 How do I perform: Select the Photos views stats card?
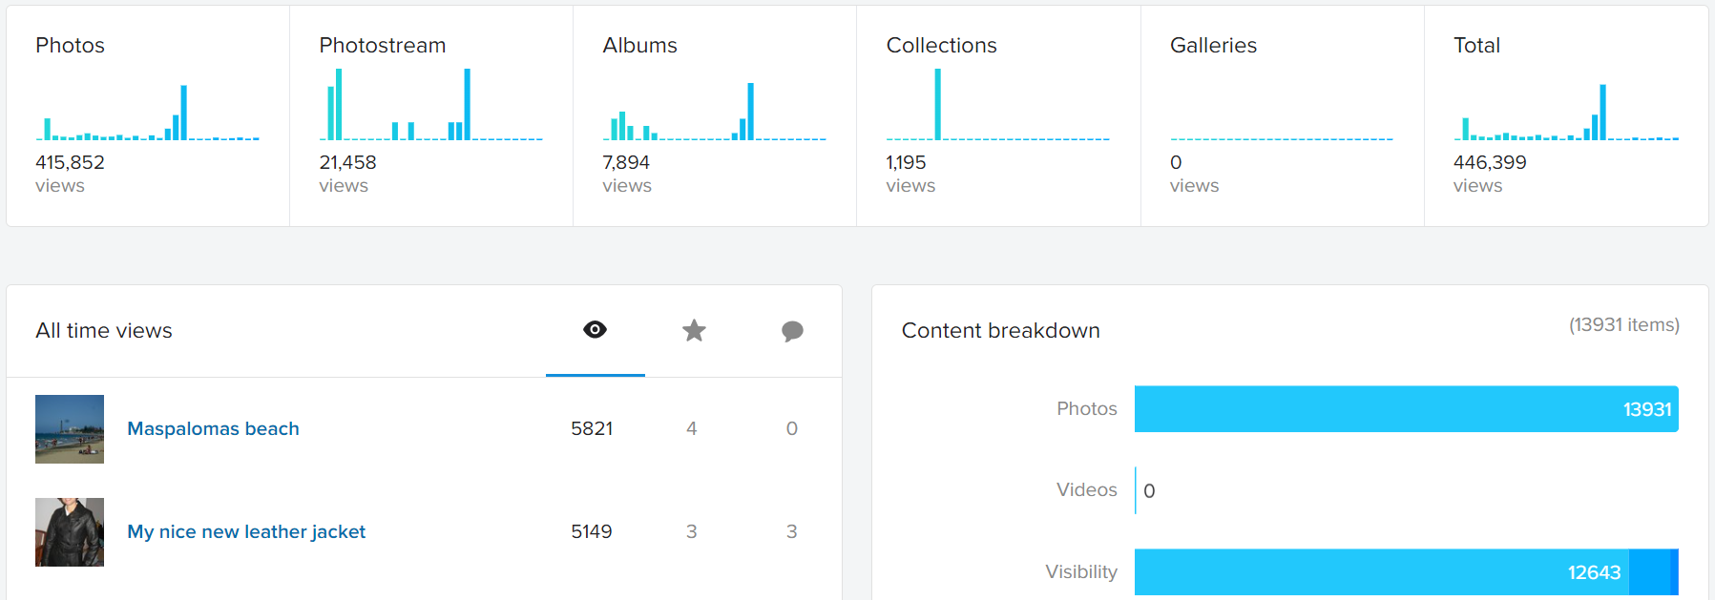(148, 116)
